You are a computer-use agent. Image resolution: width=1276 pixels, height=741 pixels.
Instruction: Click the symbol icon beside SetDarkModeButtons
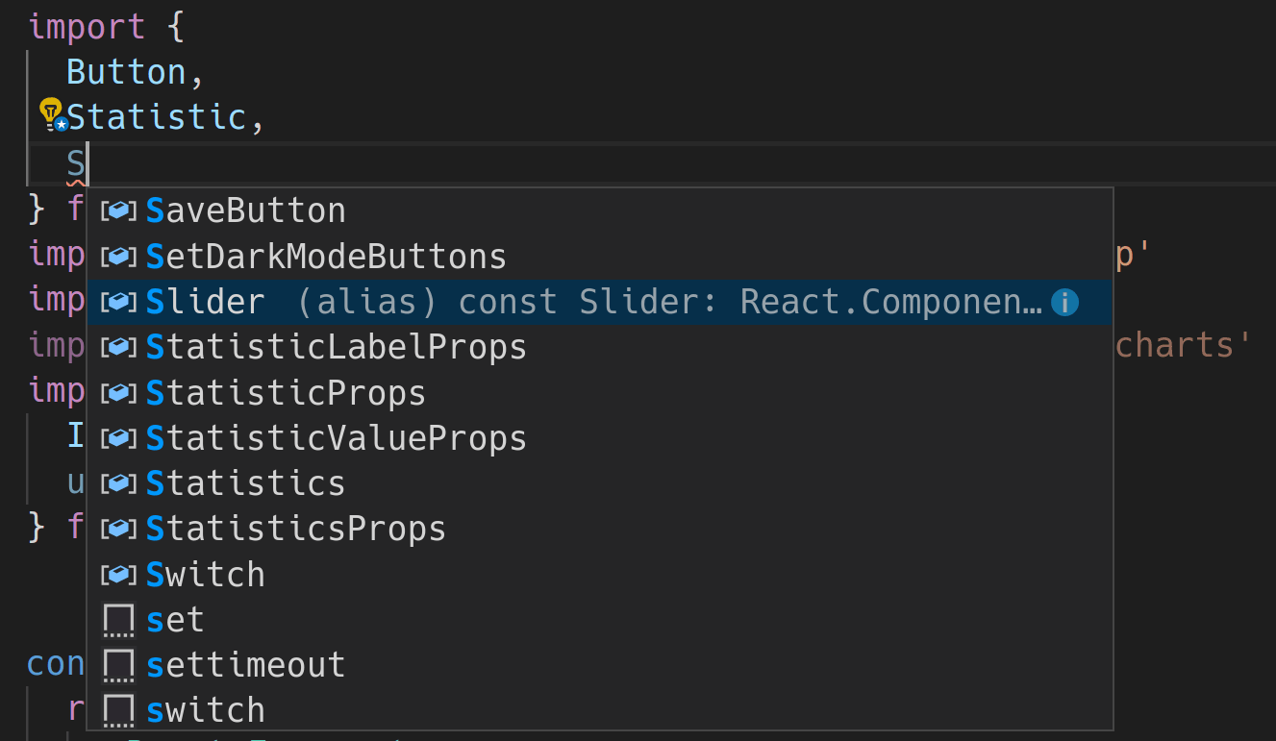[x=117, y=257]
